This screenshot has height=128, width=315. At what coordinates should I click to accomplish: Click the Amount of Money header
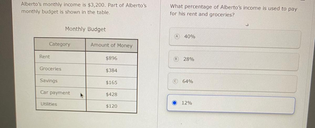click(x=112, y=45)
